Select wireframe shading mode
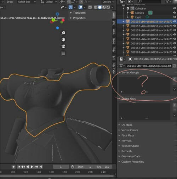The height and width of the screenshot is (179, 177). tap(96, 7)
